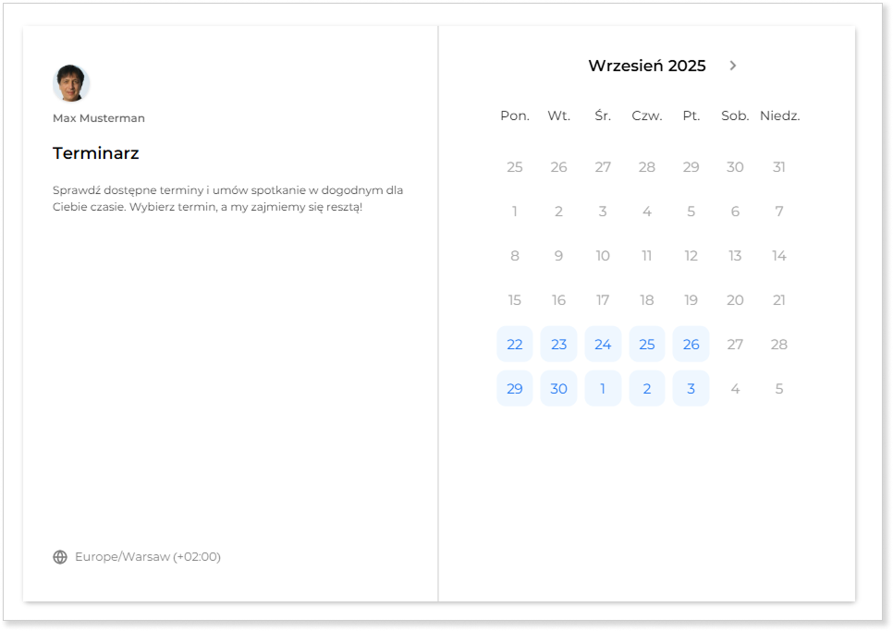Click the disabled date 27 Saturday
The image size is (893, 631).
735,345
